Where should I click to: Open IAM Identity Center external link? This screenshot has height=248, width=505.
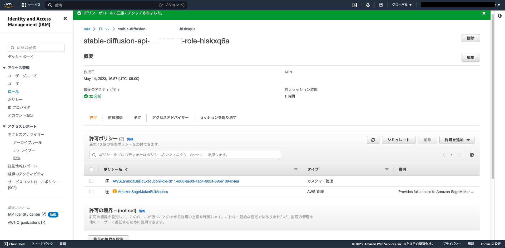coord(27,215)
